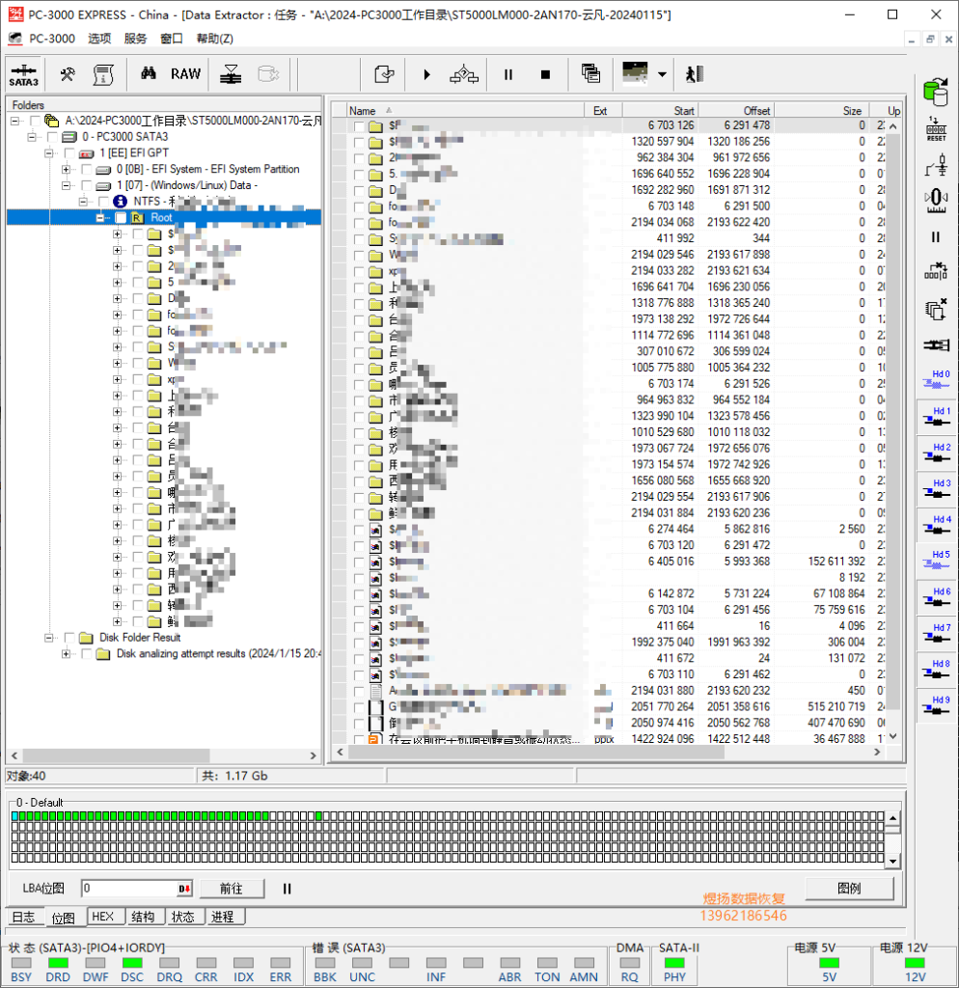Click the right sidebar pause icon
959x988 pixels.
[936, 237]
